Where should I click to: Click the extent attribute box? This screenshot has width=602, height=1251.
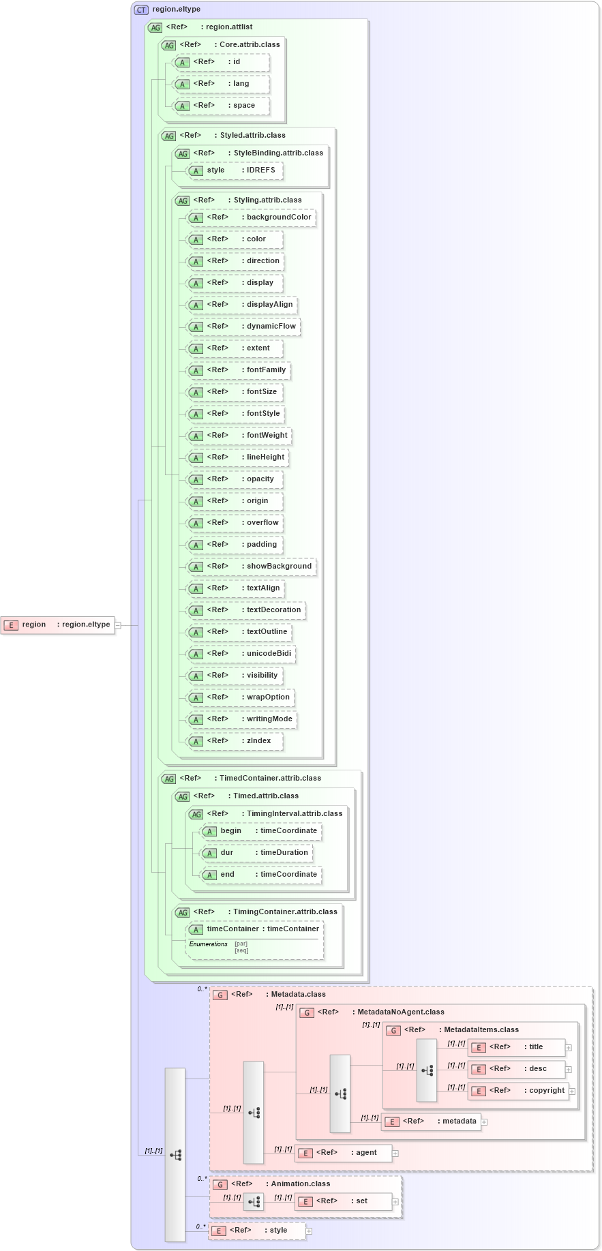click(235, 348)
